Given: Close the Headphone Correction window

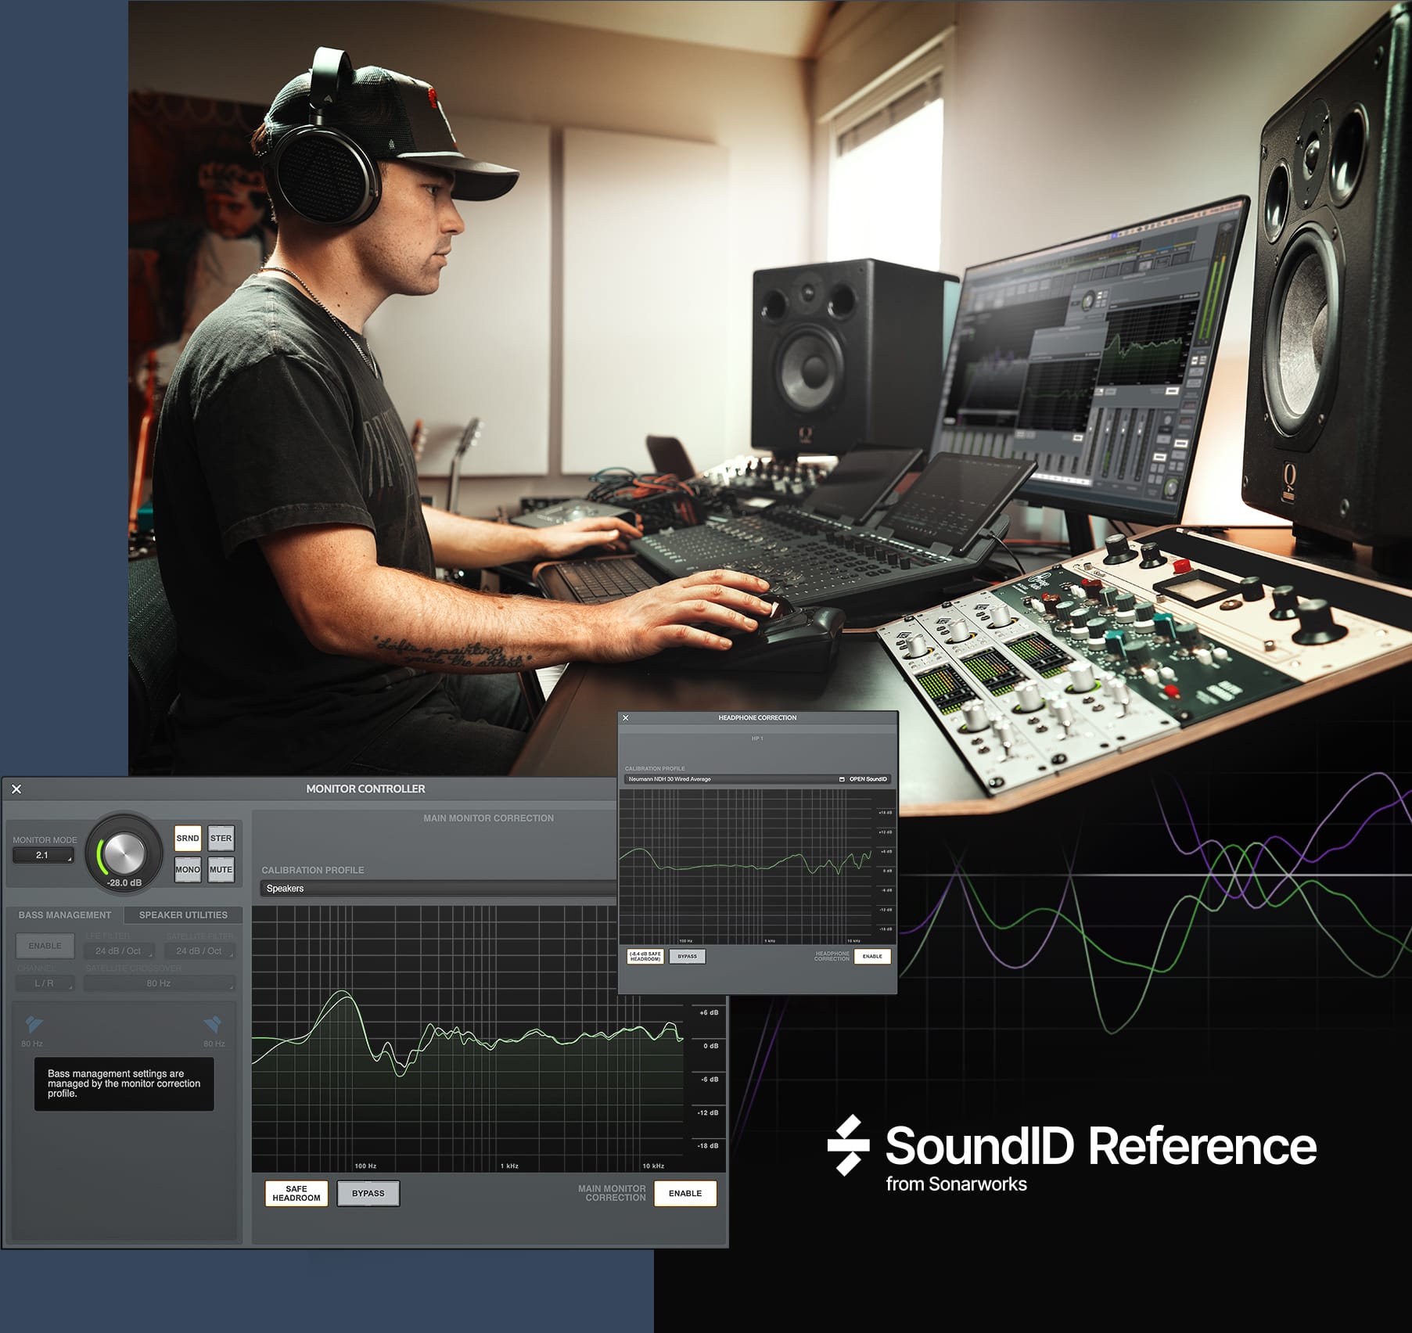Looking at the screenshot, I should [x=625, y=717].
